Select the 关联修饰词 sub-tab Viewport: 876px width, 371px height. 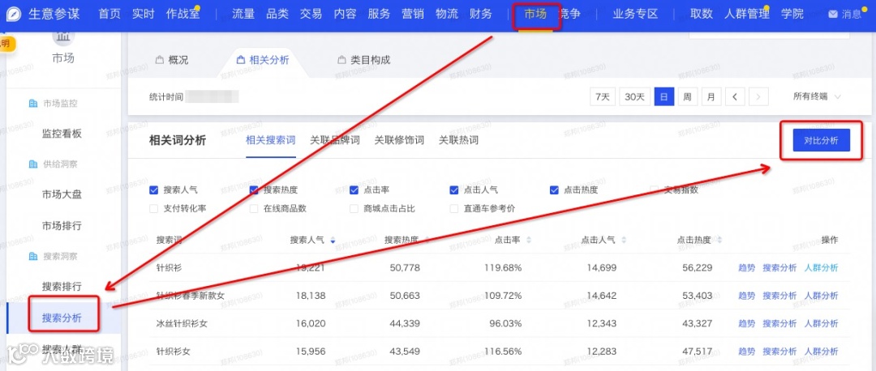tap(399, 140)
